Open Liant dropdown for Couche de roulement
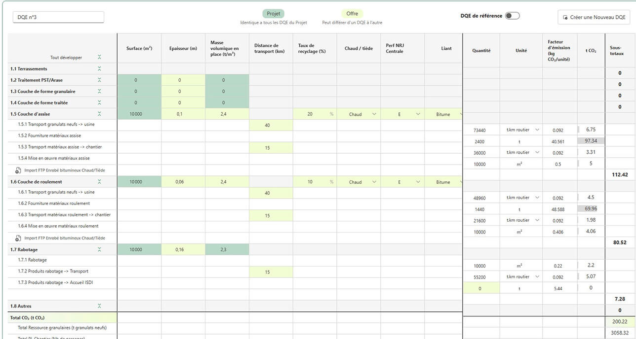 pyautogui.click(x=443, y=182)
